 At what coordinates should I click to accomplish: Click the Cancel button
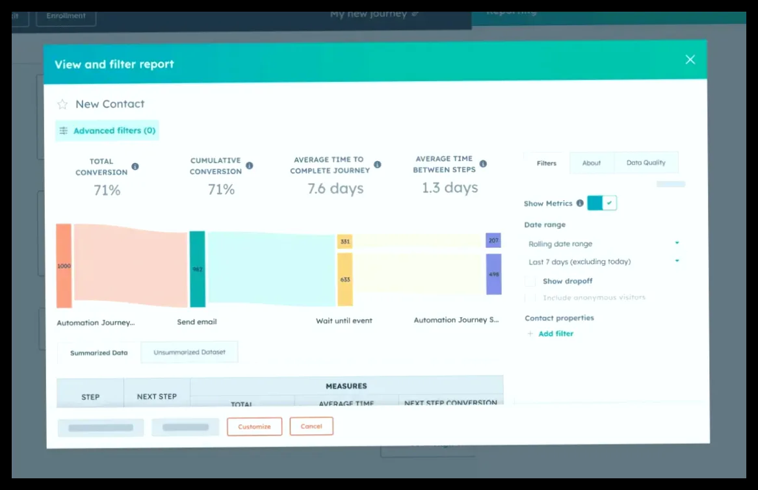[311, 426]
